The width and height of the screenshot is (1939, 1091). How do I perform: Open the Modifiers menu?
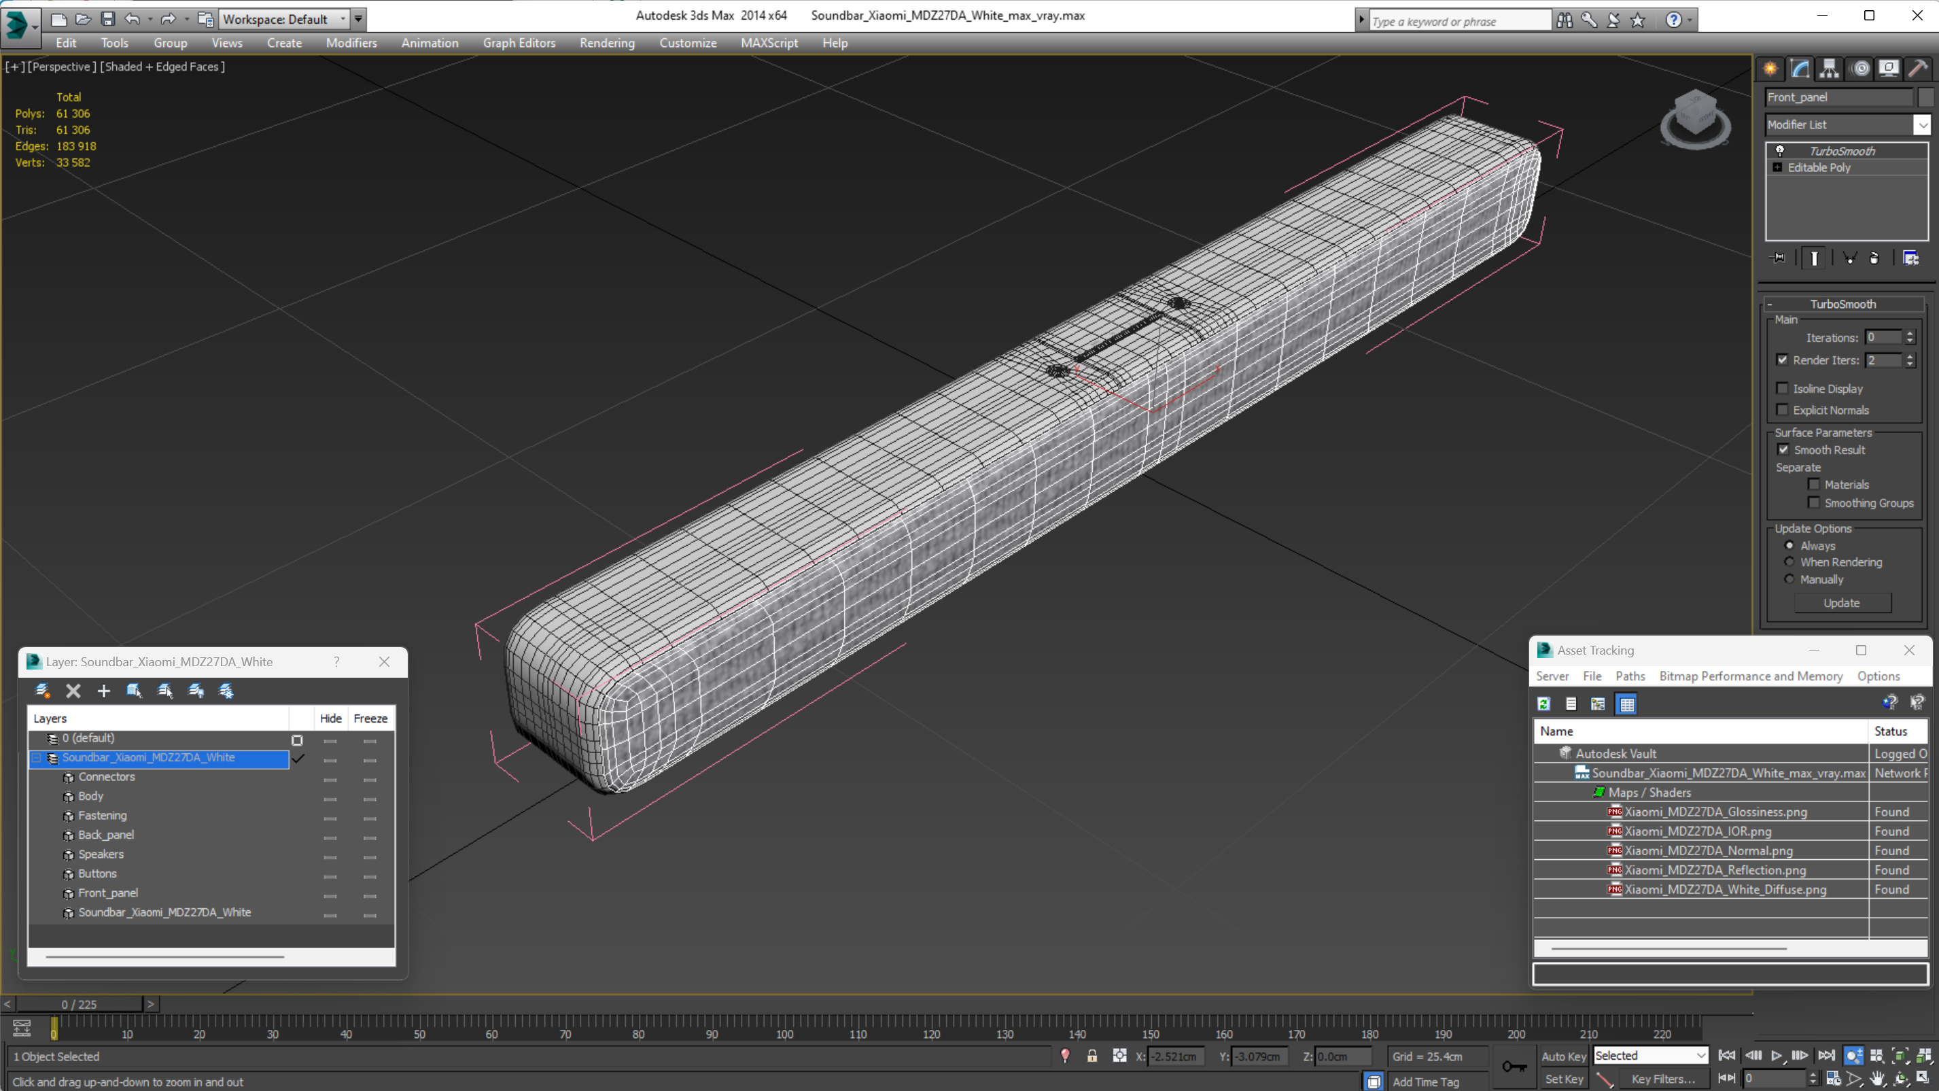pyautogui.click(x=351, y=43)
